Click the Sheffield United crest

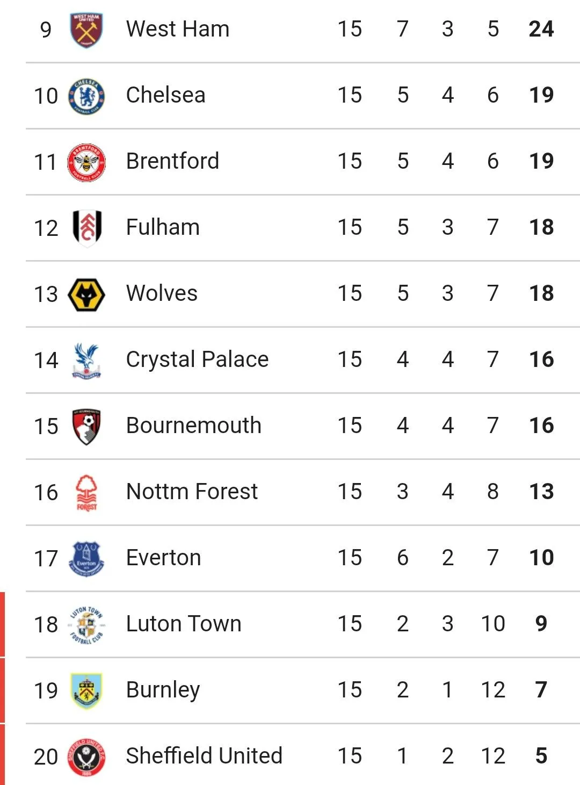[x=86, y=757]
